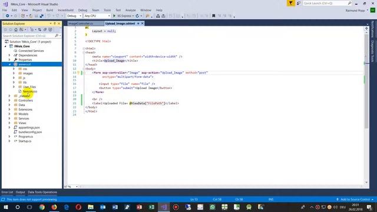Click the Quick Launch search box
Screen dimensions: 377x212
(x=327, y=3)
